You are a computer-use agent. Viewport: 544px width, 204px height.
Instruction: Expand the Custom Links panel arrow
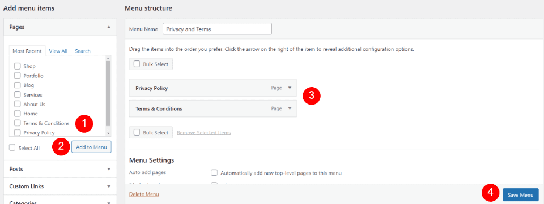click(x=109, y=186)
